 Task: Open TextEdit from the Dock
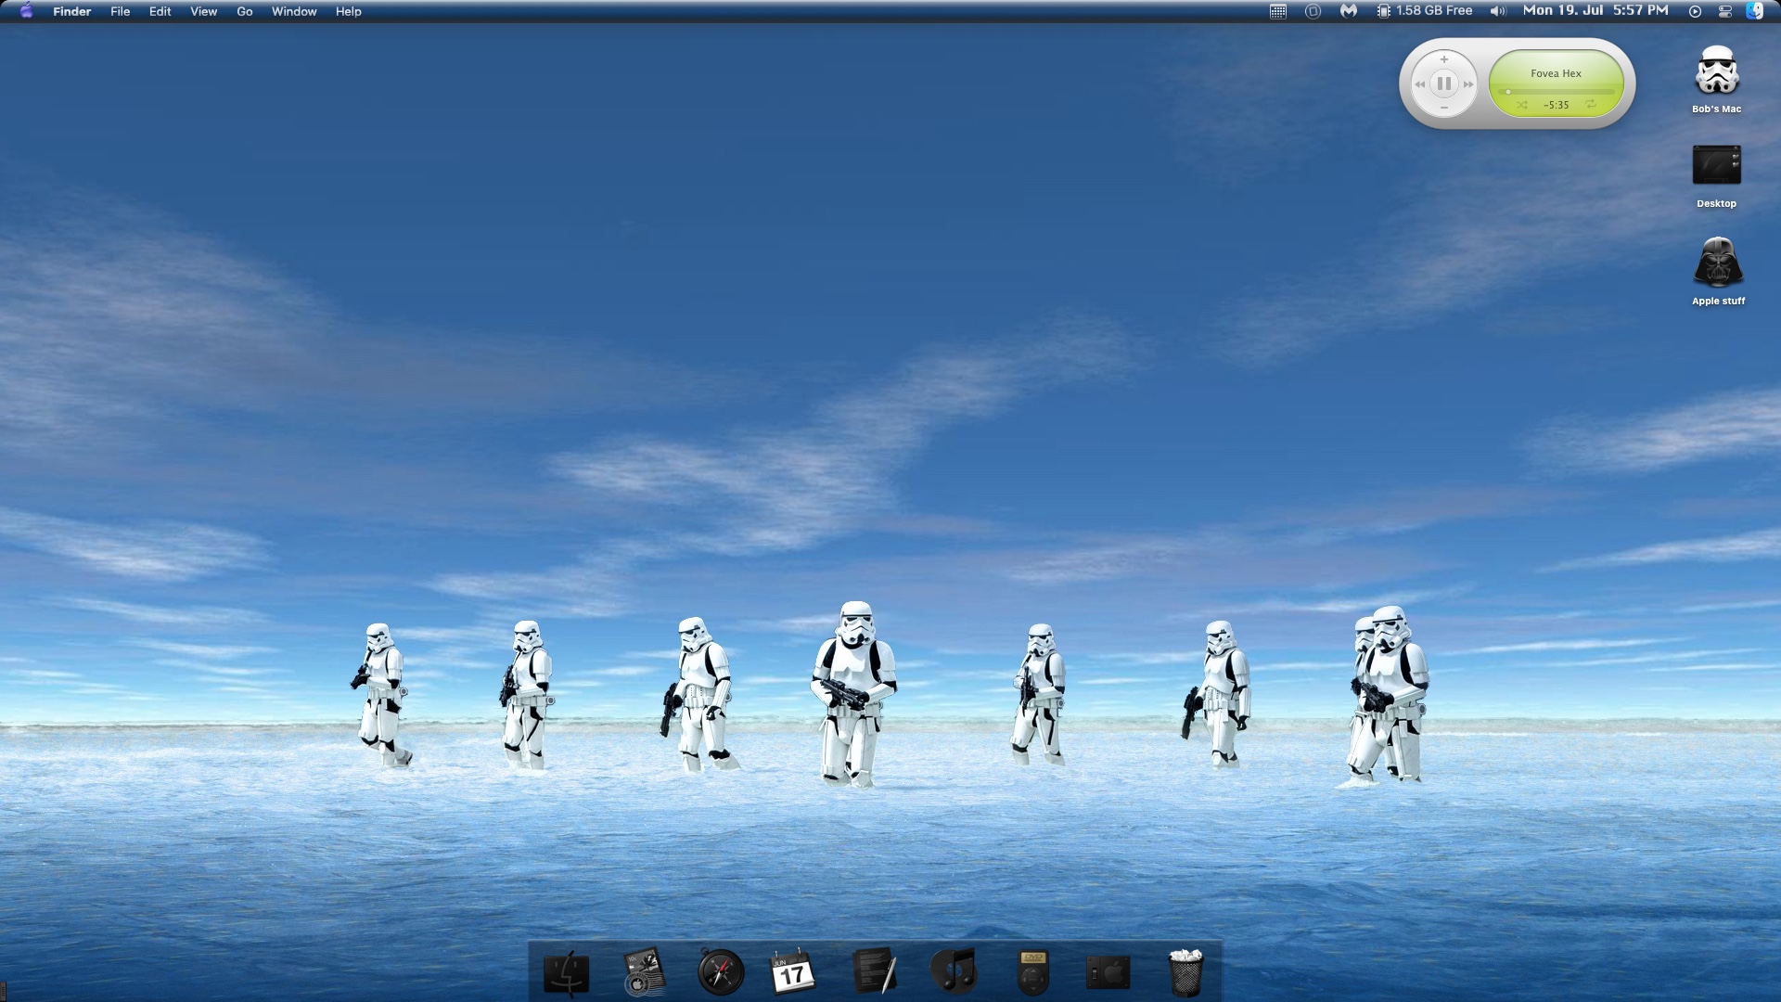(x=875, y=970)
